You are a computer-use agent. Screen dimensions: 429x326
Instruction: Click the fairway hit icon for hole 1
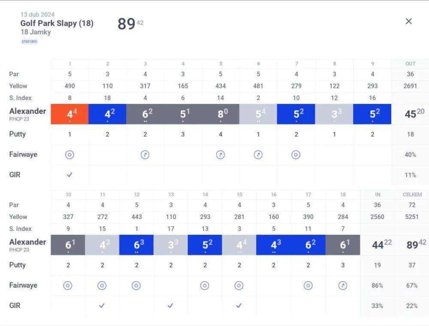coord(69,155)
